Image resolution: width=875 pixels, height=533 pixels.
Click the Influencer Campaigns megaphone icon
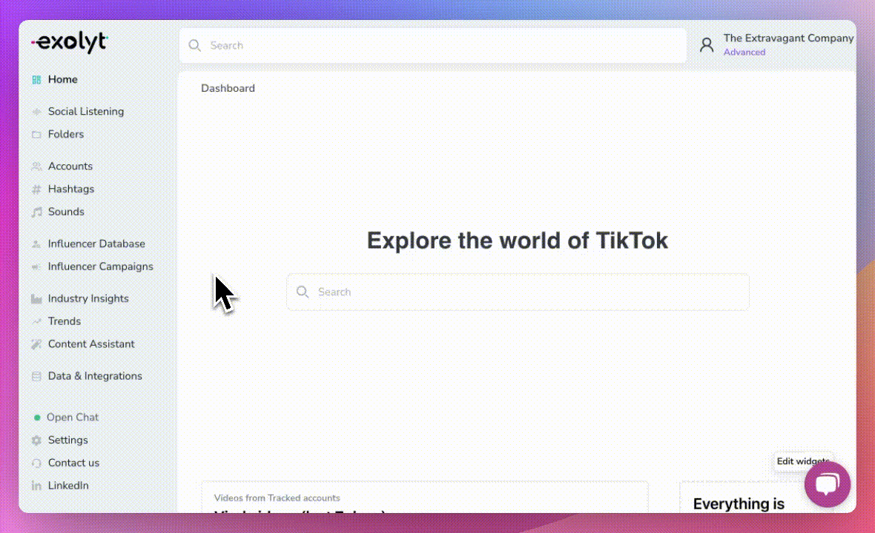tap(36, 266)
